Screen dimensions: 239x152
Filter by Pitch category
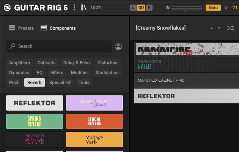(x=14, y=82)
